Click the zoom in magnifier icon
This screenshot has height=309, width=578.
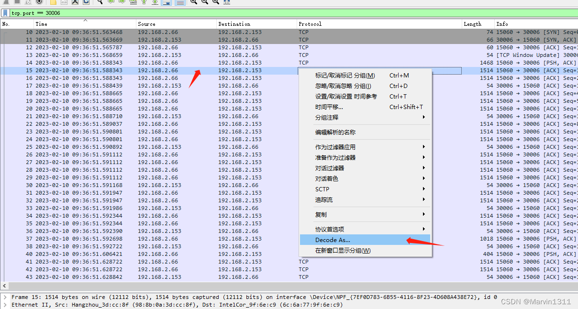click(x=193, y=2)
